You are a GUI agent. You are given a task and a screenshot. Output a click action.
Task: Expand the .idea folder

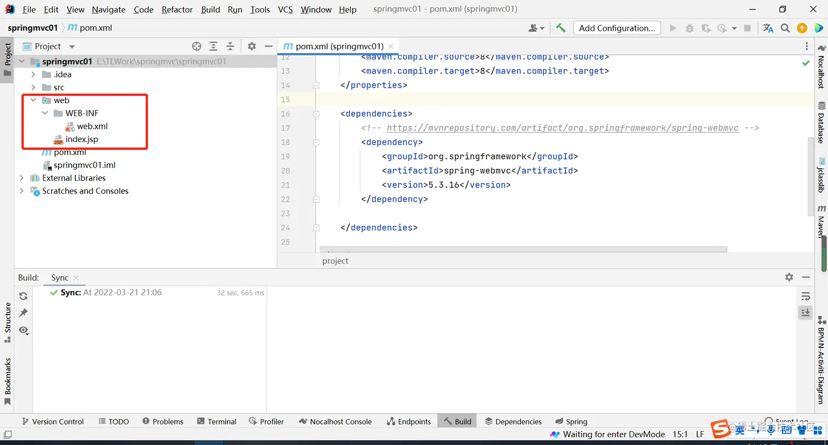click(x=33, y=75)
